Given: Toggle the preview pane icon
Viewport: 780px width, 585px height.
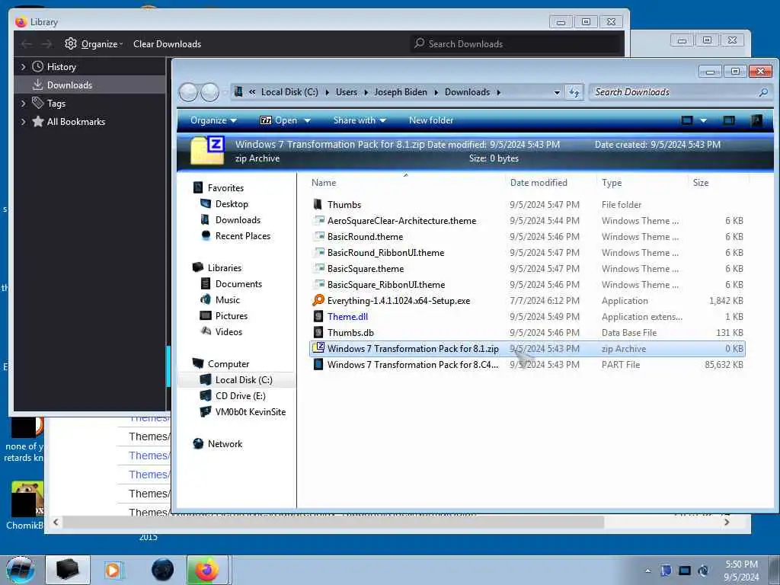Looking at the screenshot, I should pos(729,120).
